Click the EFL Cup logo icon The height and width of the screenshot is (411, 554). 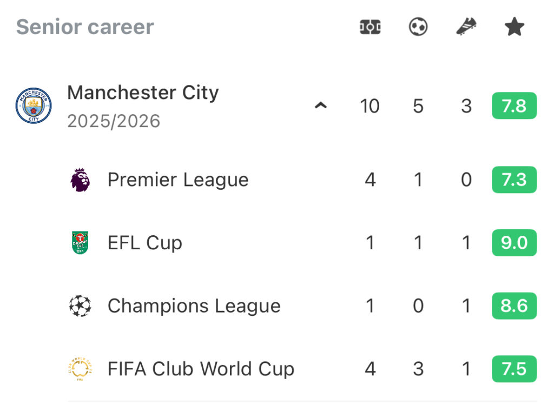[81, 243]
